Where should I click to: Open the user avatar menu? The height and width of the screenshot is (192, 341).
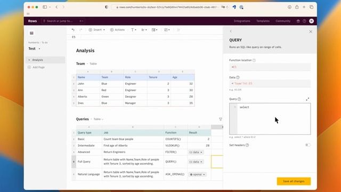tap(311, 21)
